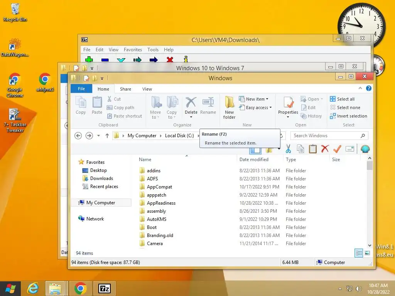Click Select all in the ribbon
The image size is (395, 296).
(x=342, y=99)
